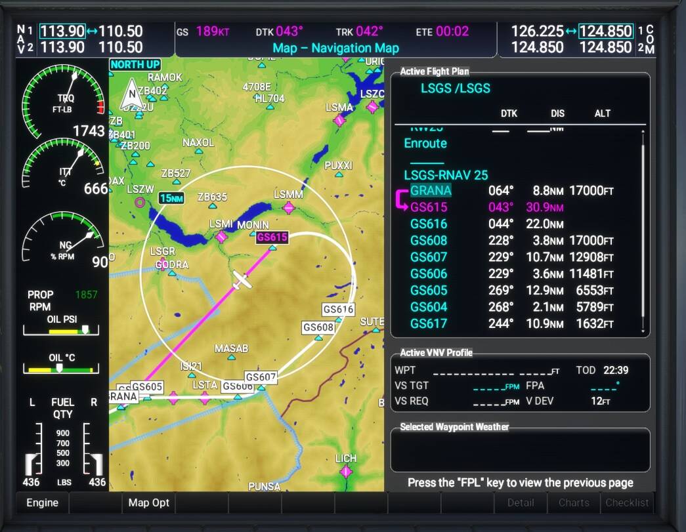Select the Checklist softkey
This screenshot has width=686, height=532.
[x=627, y=502]
